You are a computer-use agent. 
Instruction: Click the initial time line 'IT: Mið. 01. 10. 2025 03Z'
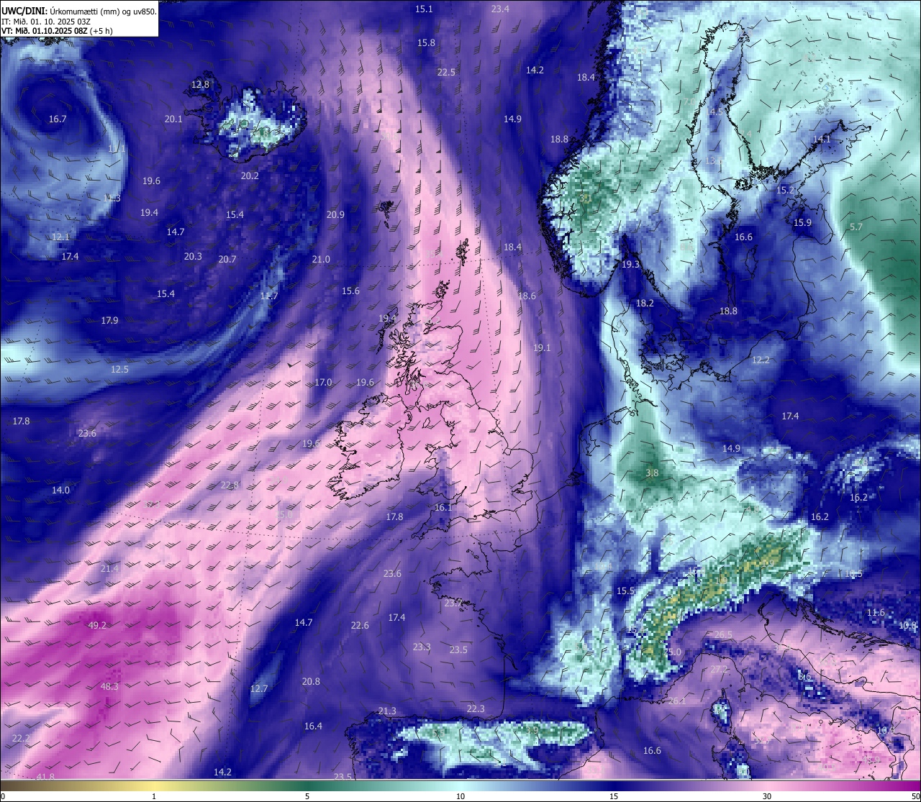[46, 22]
